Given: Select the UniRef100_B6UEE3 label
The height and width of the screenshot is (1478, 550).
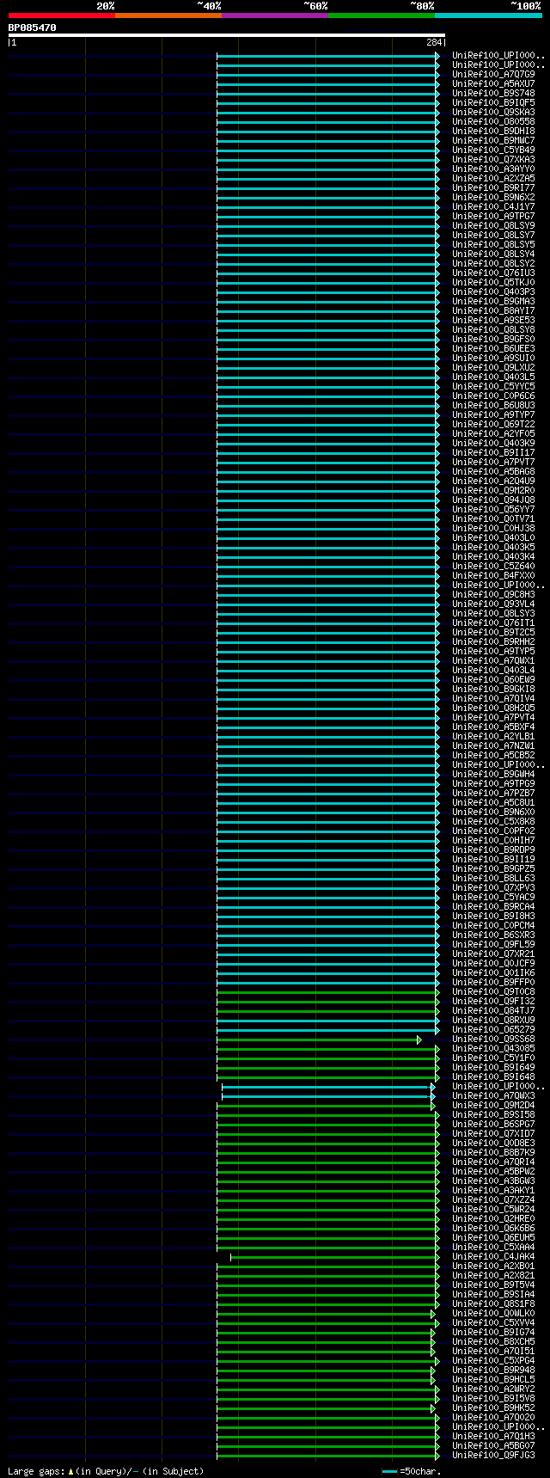Looking at the screenshot, I should pos(493,349).
